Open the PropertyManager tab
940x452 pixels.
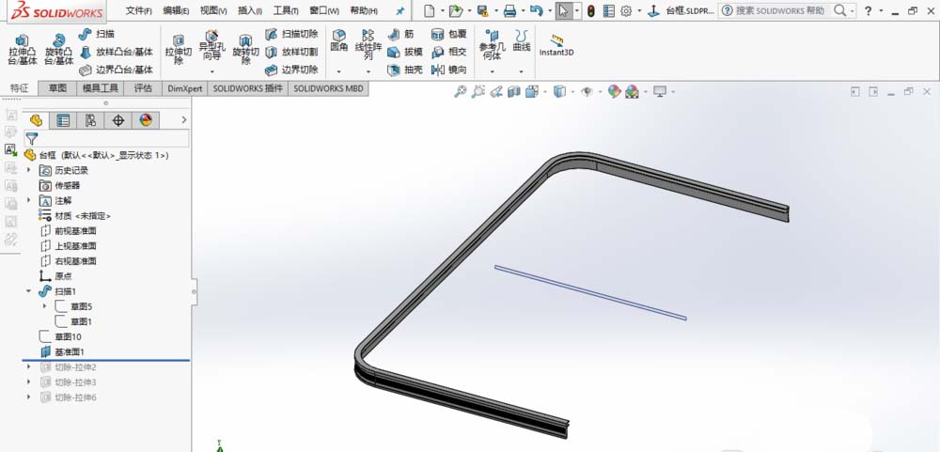pyautogui.click(x=63, y=120)
